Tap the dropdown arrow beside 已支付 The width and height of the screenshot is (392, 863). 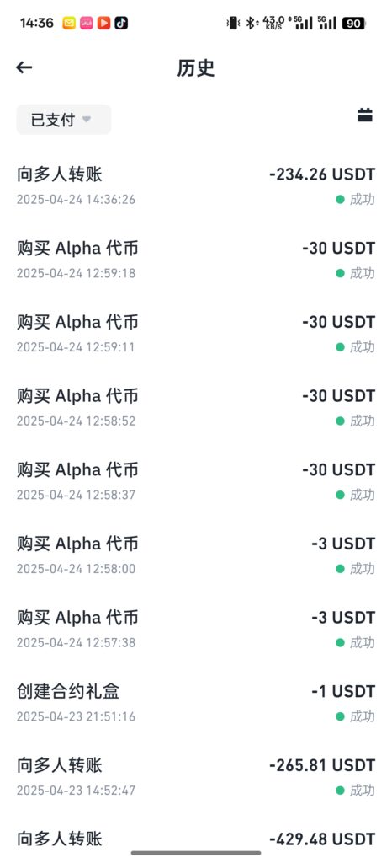point(86,120)
